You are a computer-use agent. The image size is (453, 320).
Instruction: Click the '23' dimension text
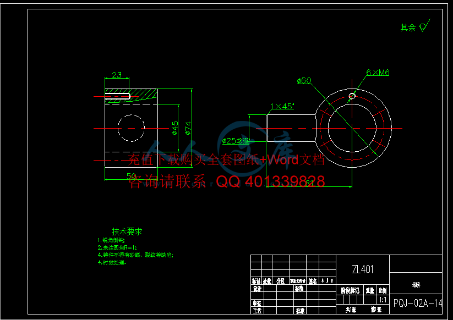pyautogui.click(x=117, y=75)
